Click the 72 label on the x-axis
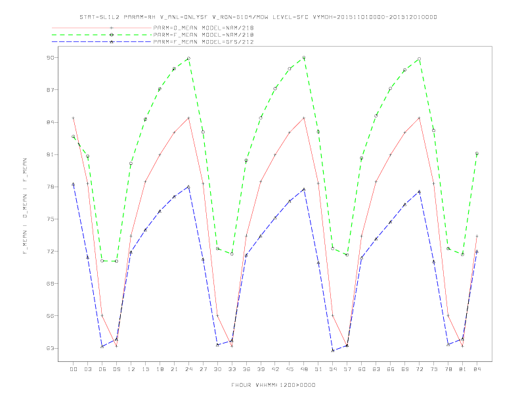 coord(419,369)
